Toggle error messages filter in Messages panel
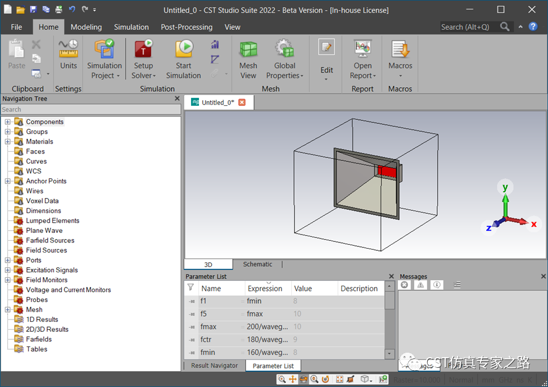 [404, 285]
